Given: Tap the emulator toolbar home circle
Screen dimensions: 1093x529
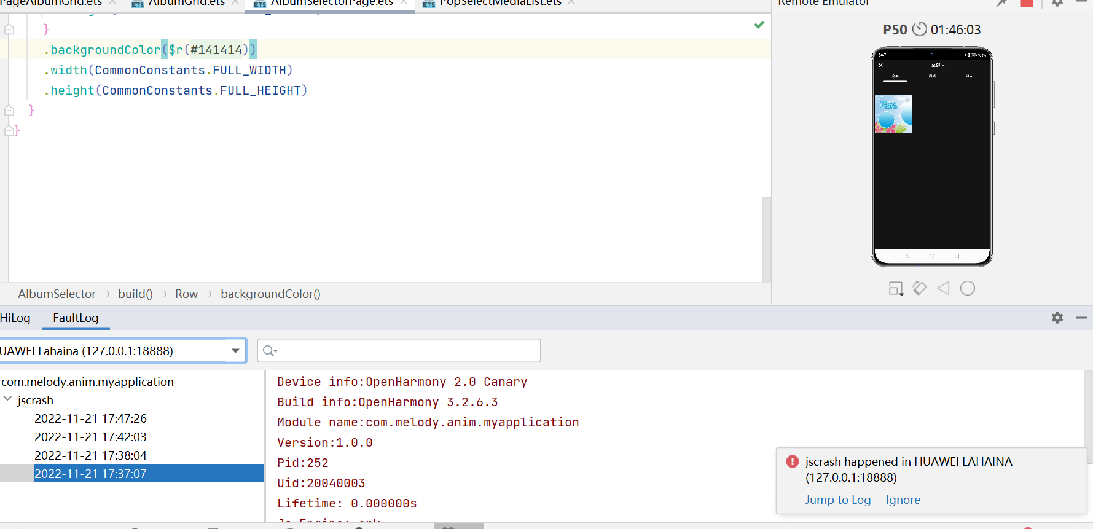Looking at the screenshot, I should point(968,288).
